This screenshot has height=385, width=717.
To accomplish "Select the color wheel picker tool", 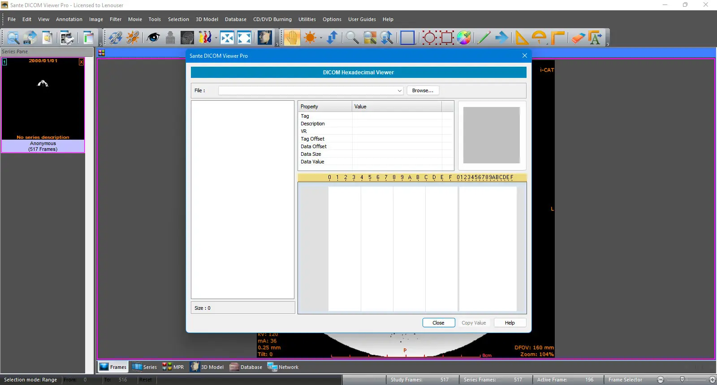I will [x=464, y=38].
